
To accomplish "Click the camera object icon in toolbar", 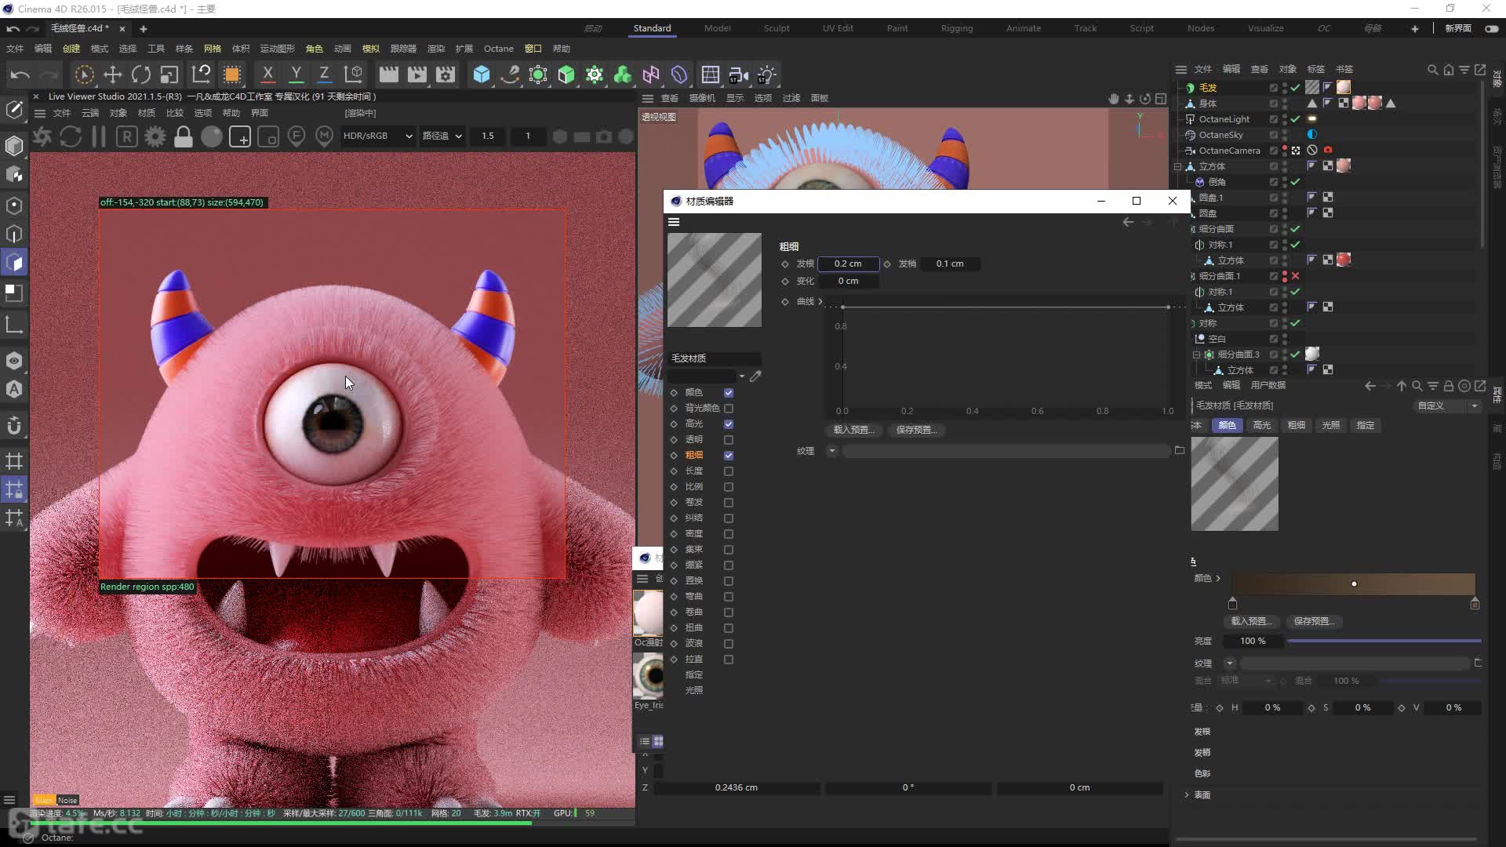I will click(738, 75).
